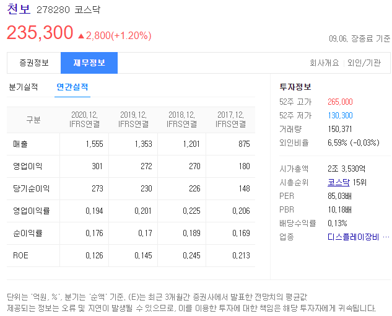392x316 pixels.
Task: Click the 2020 영업이익 value 301
Action: point(97,167)
